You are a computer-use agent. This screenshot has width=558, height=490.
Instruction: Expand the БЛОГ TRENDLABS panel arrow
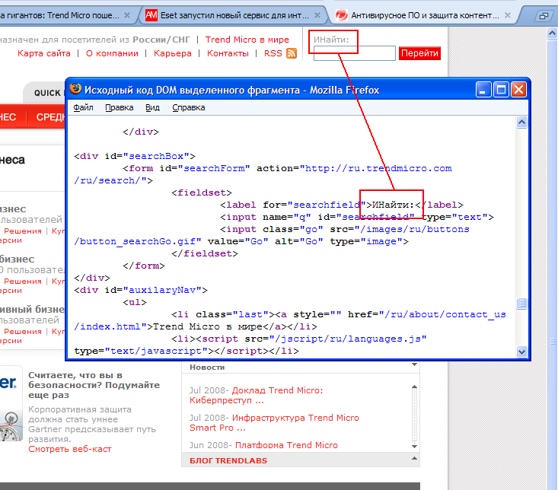click(414, 458)
